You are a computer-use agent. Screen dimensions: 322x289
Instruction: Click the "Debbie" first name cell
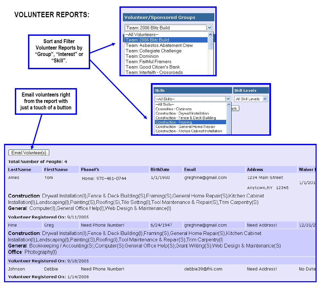(x=51, y=269)
